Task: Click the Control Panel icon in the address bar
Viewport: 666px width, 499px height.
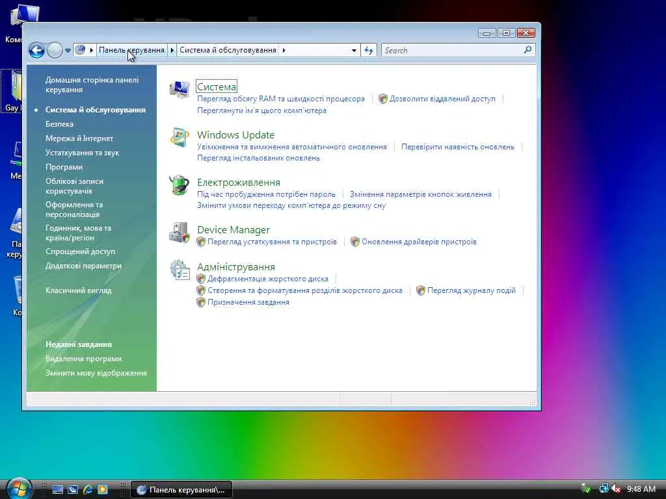Action: tap(80, 50)
